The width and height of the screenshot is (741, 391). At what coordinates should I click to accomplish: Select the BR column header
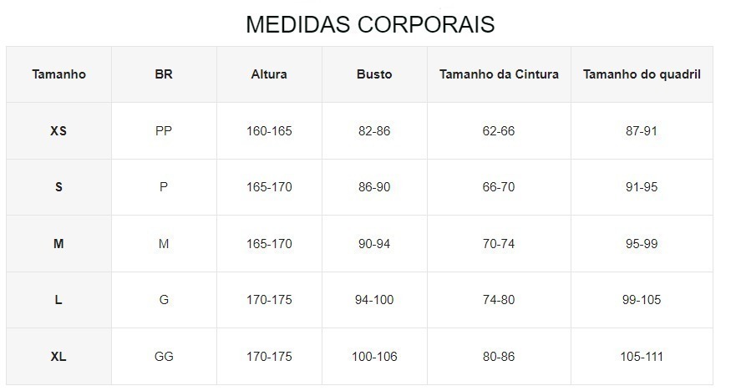(164, 74)
